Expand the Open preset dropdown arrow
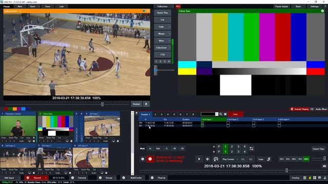The height and width of the screenshot is (184, 328). pos(39,7)
